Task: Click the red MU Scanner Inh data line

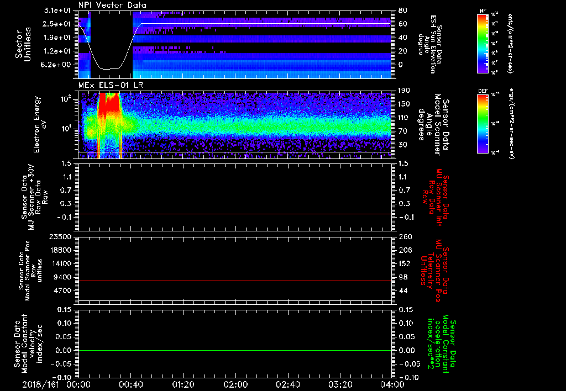Action: coord(234,214)
